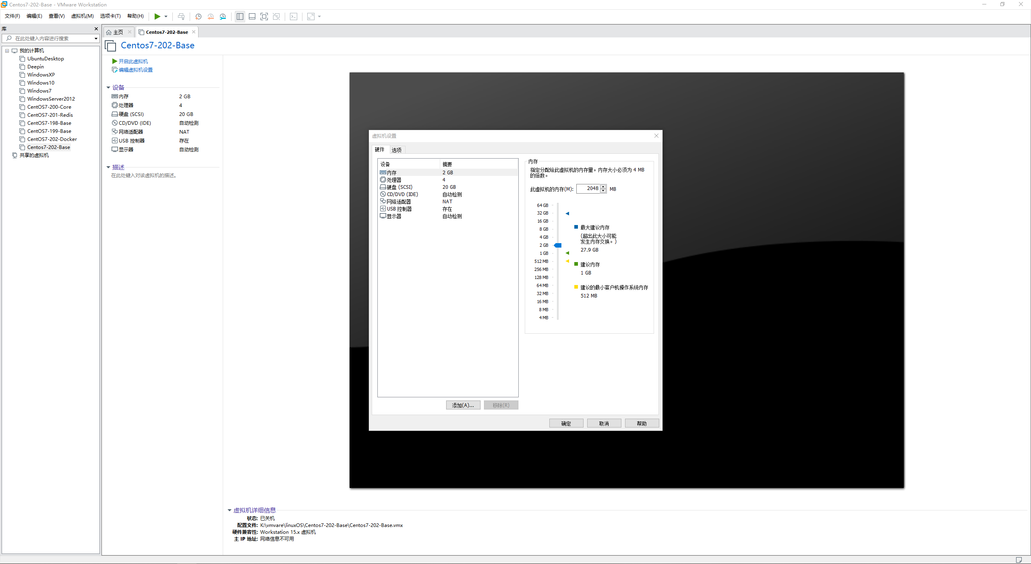Take a snapshot using clock-plus icon

click(x=199, y=17)
